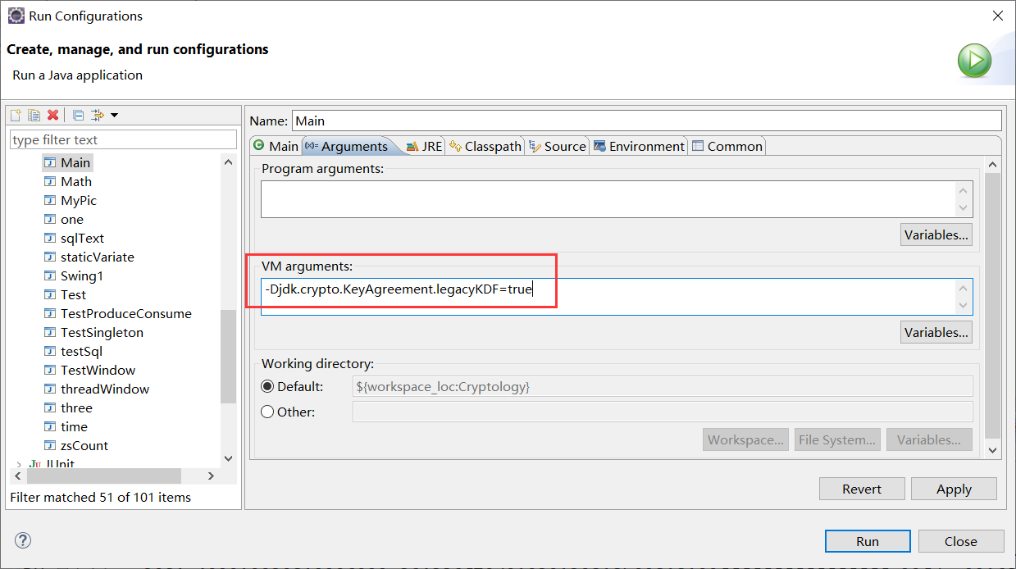Click the configuration tree scroll-down arrow
Viewport: 1016px width, 569px height.
pos(229,459)
